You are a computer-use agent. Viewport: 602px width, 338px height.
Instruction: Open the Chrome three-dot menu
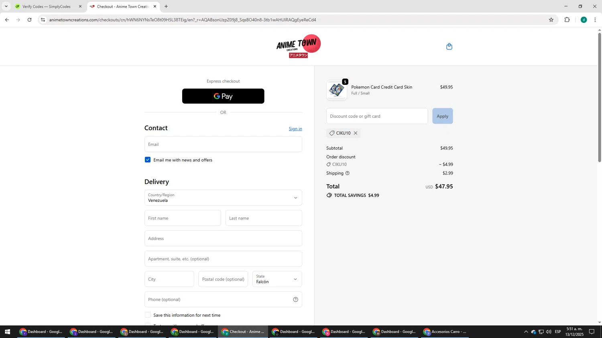click(x=595, y=20)
